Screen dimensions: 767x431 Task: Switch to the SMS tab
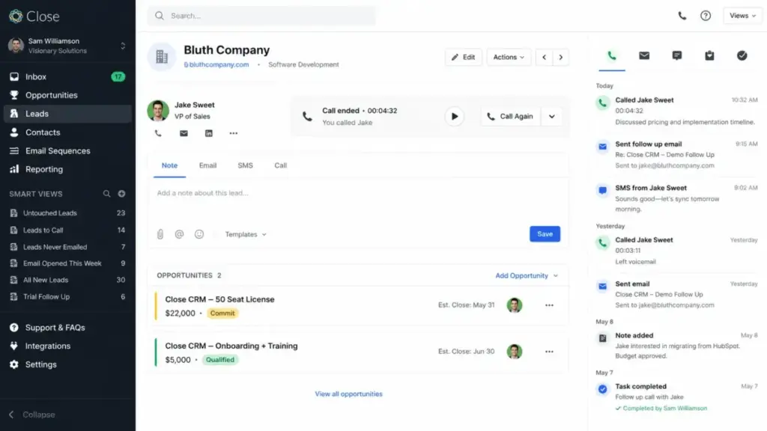tap(245, 165)
